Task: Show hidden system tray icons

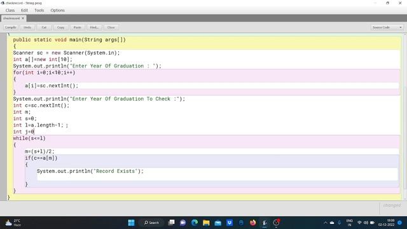Action: click(x=325, y=223)
